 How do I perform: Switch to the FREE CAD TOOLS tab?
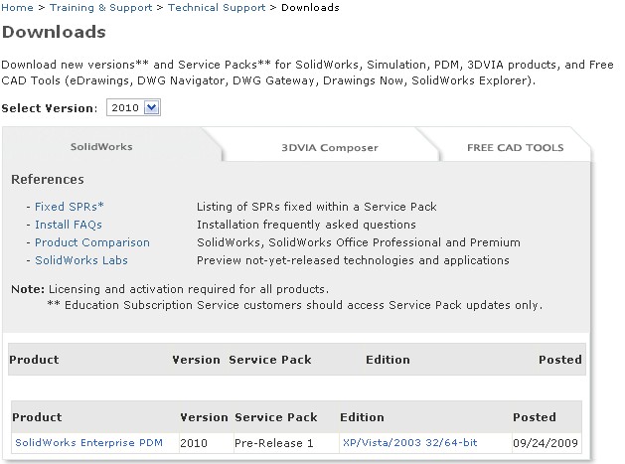pyautogui.click(x=515, y=148)
